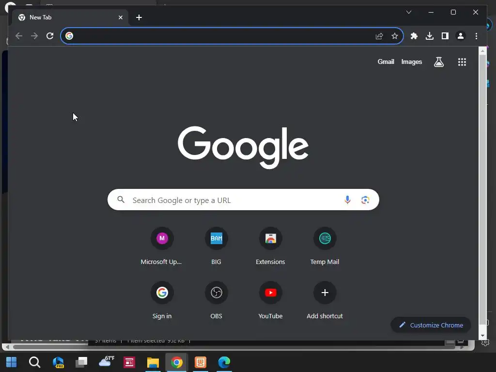
Task: Open the profile avatar icon
Action: pos(460,36)
